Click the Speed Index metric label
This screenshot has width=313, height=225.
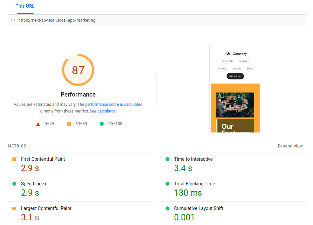[34, 184]
